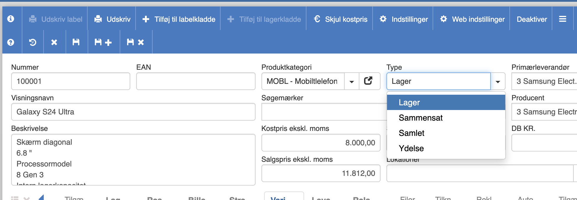Click Tilføj til labelkladde button
The height and width of the screenshot is (200, 577).
pyautogui.click(x=179, y=19)
